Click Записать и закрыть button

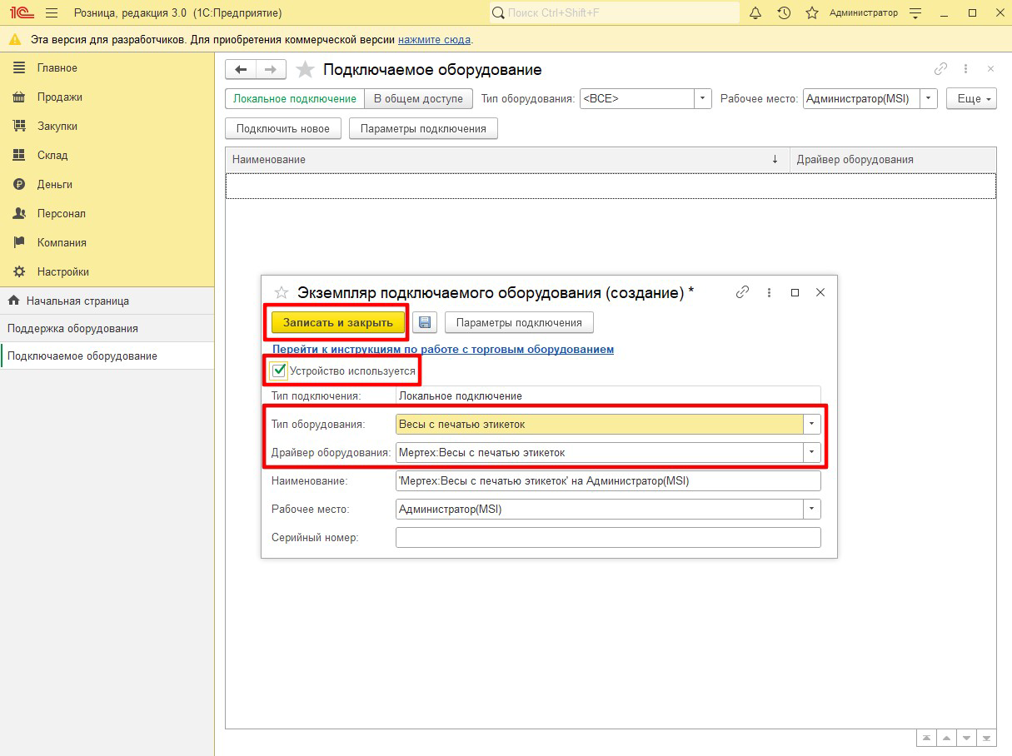337,322
